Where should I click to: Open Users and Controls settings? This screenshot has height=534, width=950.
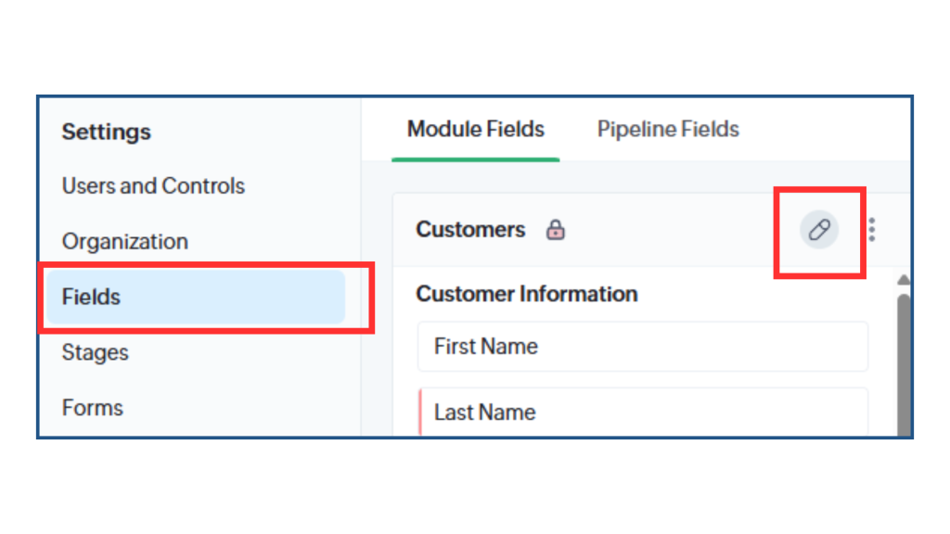coord(153,185)
